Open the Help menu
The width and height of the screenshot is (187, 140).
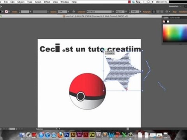[x=74, y=2]
